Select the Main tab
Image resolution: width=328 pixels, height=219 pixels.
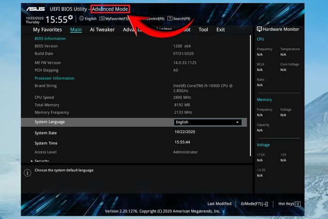click(76, 30)
